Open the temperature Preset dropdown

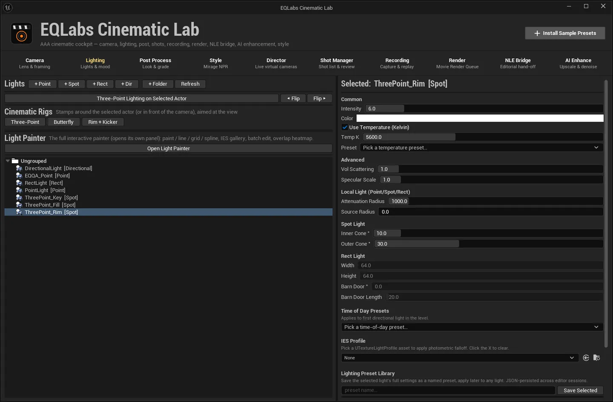482,147
